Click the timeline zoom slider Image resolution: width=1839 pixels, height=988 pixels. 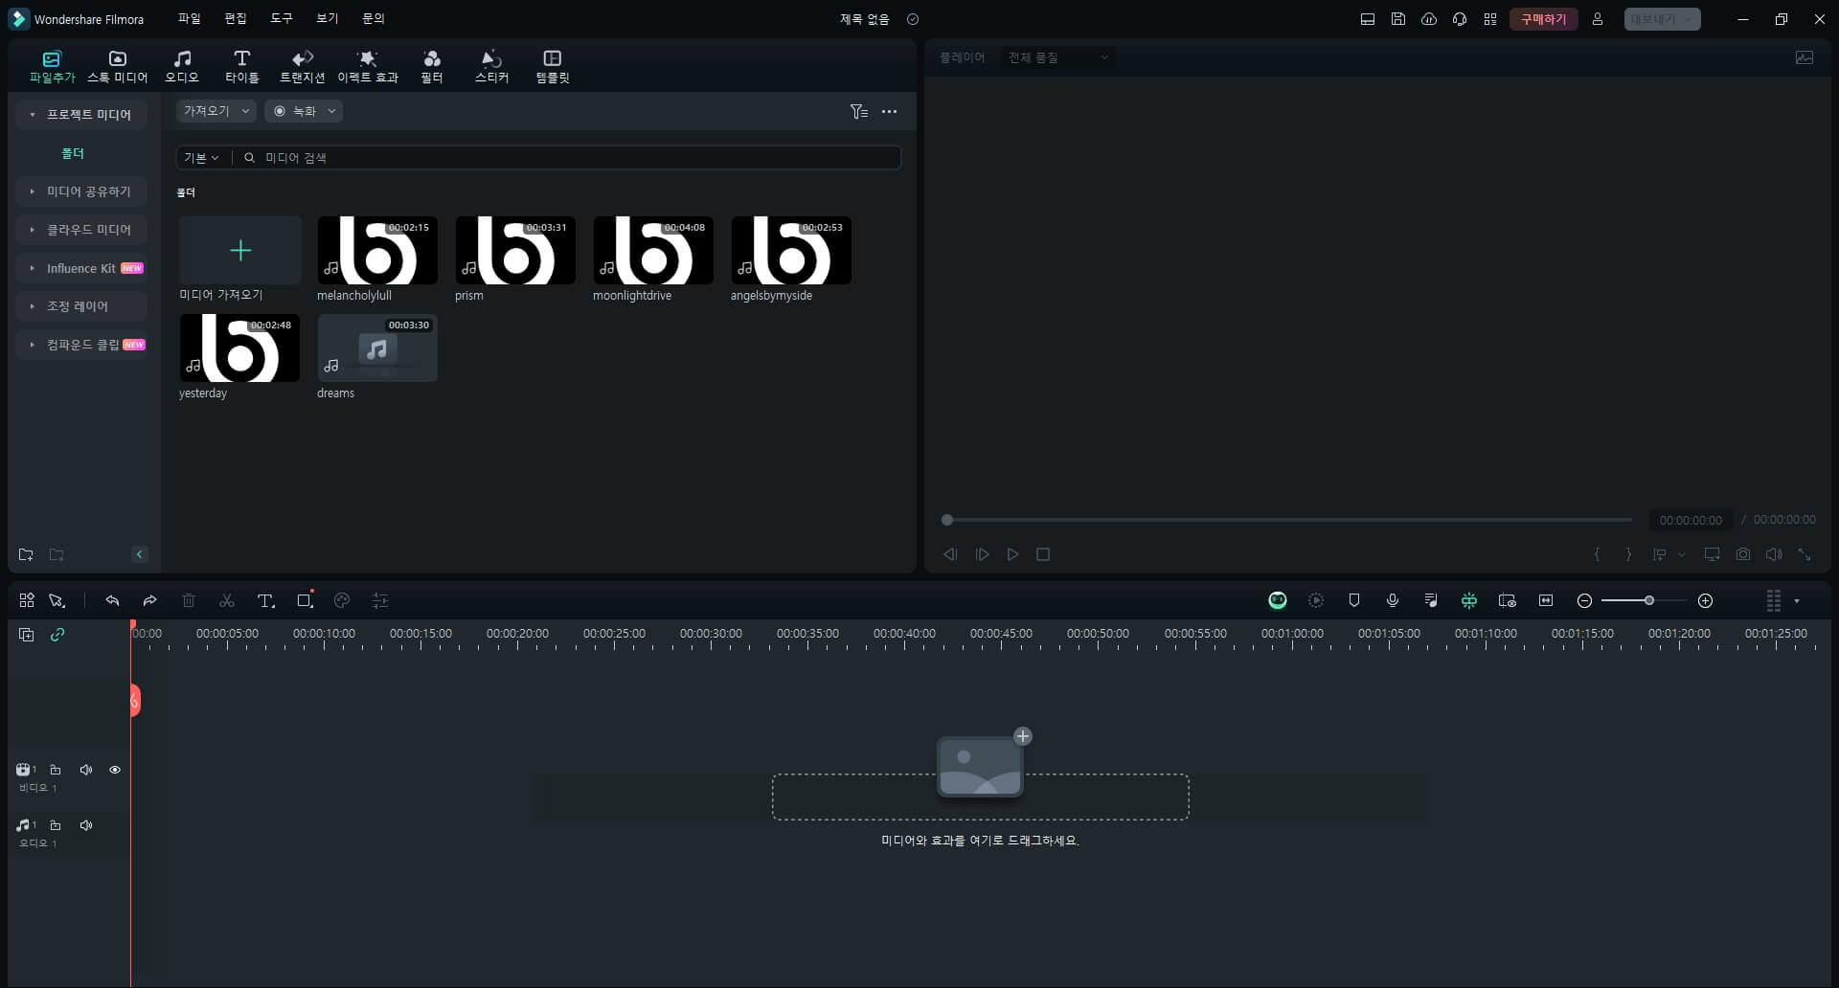pyautogui.click(x=1645, y=600)
